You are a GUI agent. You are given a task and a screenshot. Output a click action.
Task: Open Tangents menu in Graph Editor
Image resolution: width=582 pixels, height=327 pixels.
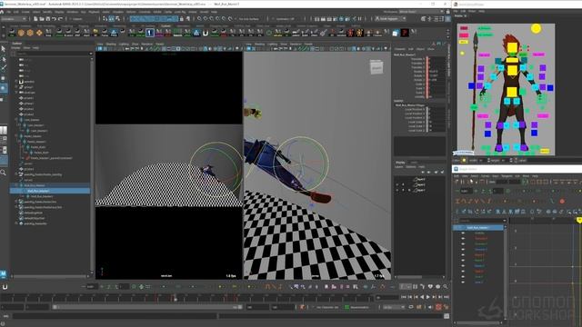[507, 176]
